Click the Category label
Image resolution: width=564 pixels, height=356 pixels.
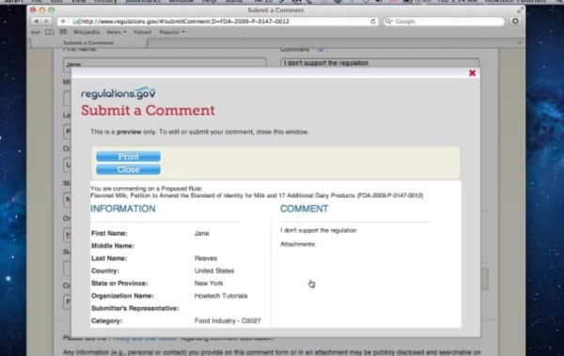pyautogui.click(x=106, y=320)
